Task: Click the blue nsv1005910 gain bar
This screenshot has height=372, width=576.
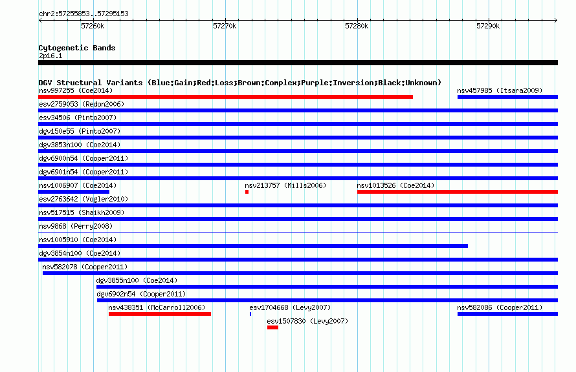Action: coord(253,246)
